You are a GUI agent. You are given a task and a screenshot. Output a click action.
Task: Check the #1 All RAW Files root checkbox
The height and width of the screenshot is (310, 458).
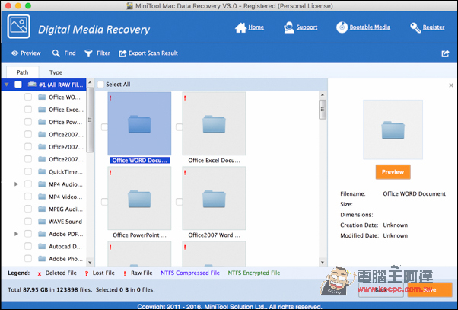pos(18,85)
